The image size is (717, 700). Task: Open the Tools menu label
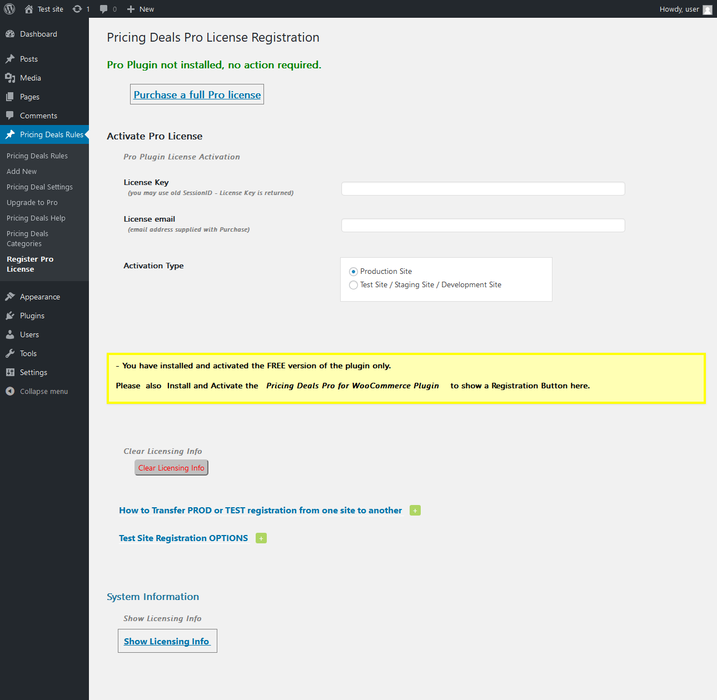[28, 353]
